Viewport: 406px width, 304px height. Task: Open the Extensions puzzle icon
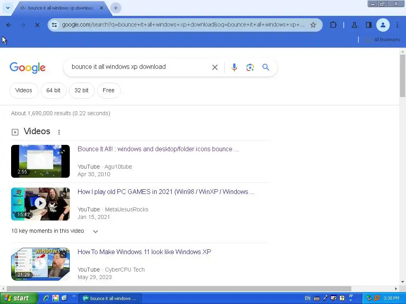[x=333, y=25]
